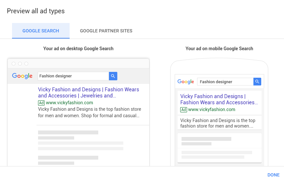Switch to the Google Search tab

tap(41, 31)
